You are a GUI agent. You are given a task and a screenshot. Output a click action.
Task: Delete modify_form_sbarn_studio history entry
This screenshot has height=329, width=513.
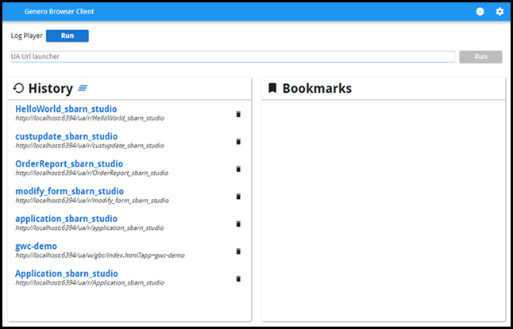(x=237, y=196)
